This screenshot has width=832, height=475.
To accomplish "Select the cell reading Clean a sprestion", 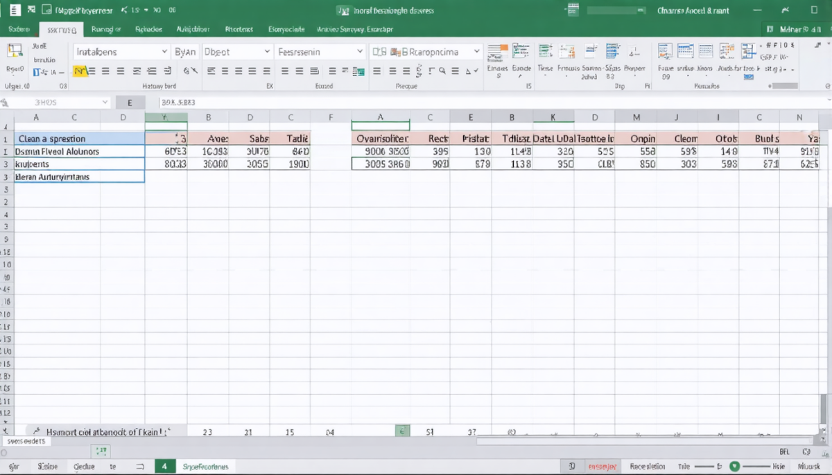I will tap(79, 138).
